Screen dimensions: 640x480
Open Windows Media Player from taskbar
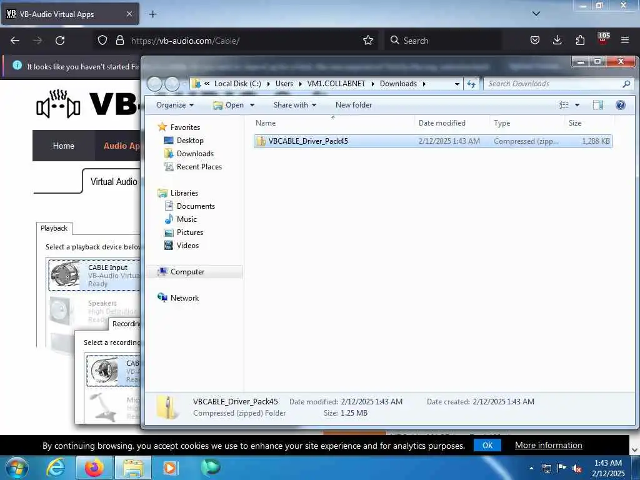(170, 467)
